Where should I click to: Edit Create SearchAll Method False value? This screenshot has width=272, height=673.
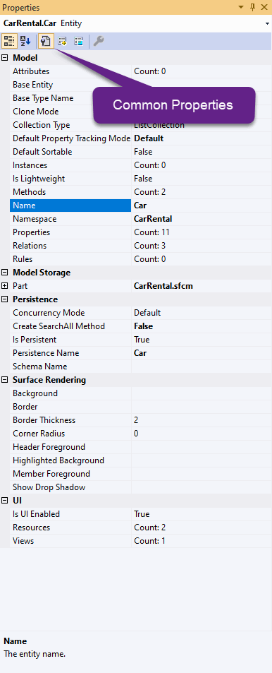point(202,326)
